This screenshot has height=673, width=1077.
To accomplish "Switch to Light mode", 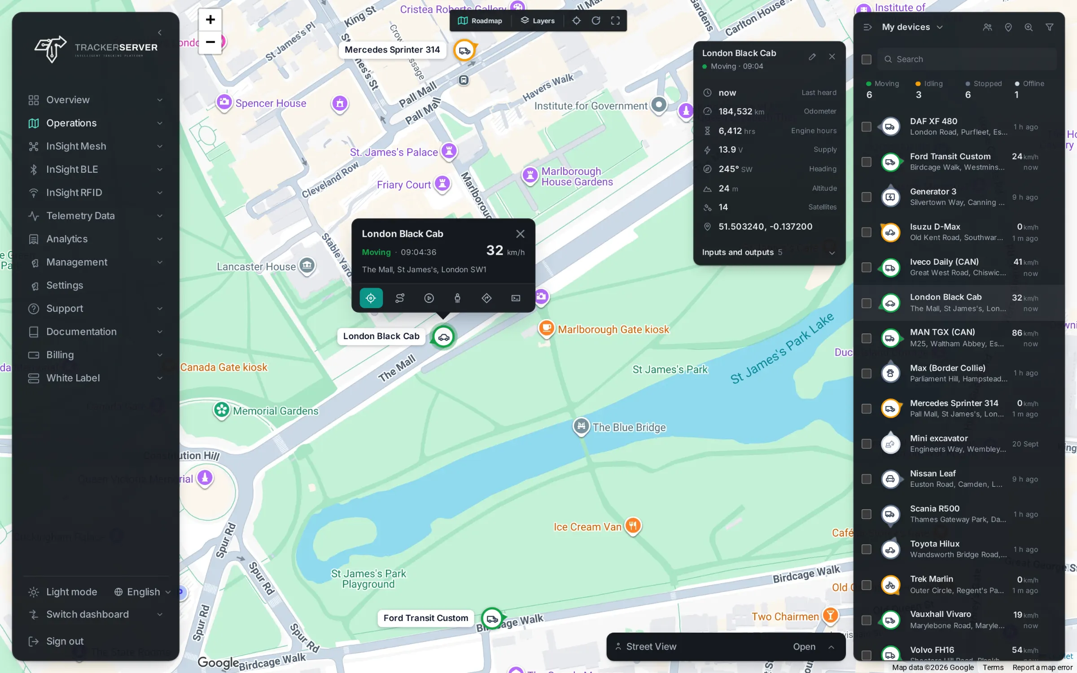I will pos(63,592).
